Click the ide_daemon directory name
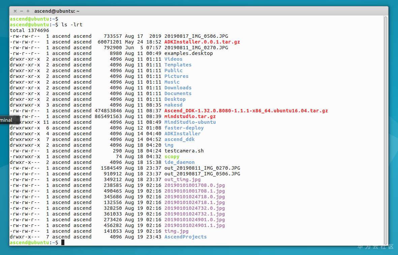The width and height of the screenshot is (398, 255). click(180, 162)
